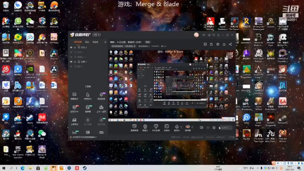The image size is (304, 171).
Task: Select the orange highlighted scene tab
Action: [x=78, y=42]
